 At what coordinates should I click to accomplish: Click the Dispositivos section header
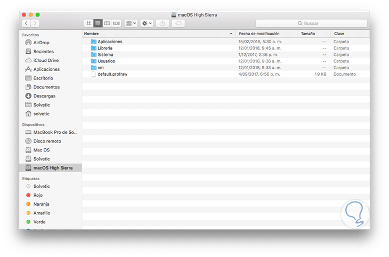33,125
